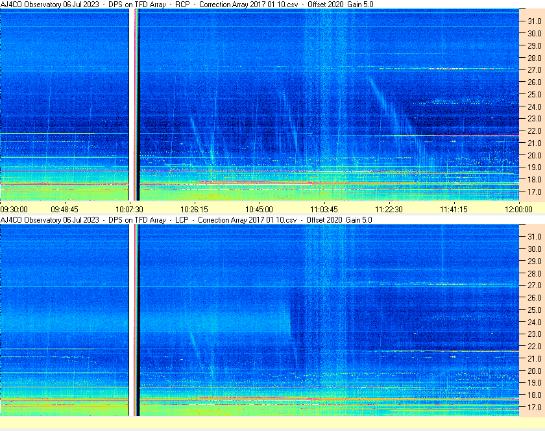Screen dimensions: 545x431
Task: Click the black calibration stripe in RCP spectrogram
Action: coord(138,105)
